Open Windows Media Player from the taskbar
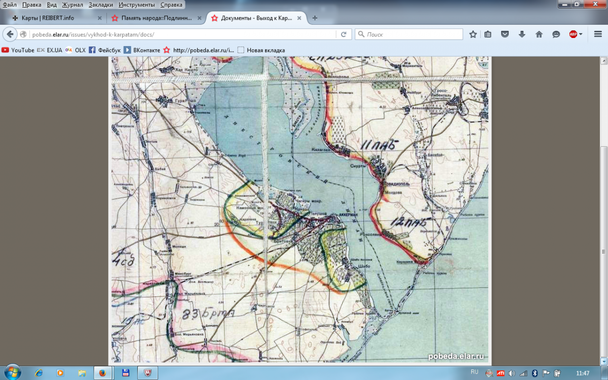 (x=60, y=373)
